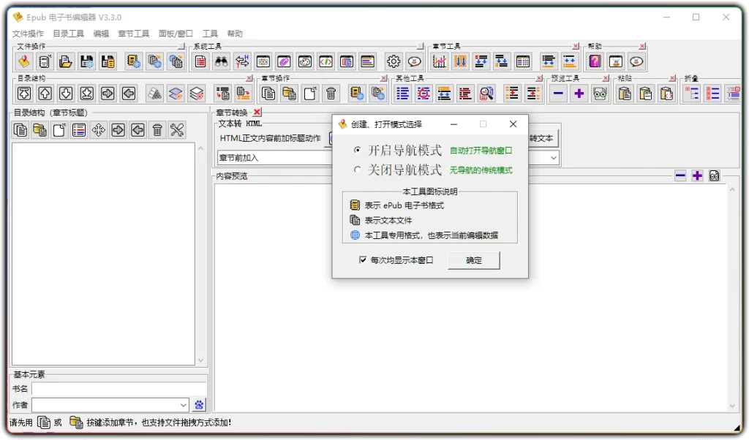Close the 其他工具 toolbar group
This screenshot has height=440, width=749.
[539, 77]
